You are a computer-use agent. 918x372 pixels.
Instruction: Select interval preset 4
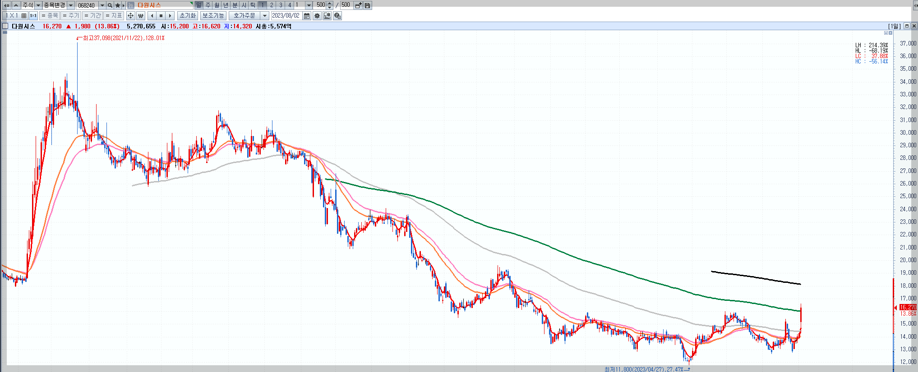(x=290, y=5)
